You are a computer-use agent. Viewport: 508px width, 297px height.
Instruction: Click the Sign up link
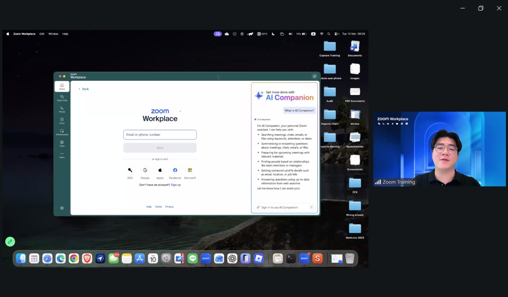coord(176,185)
